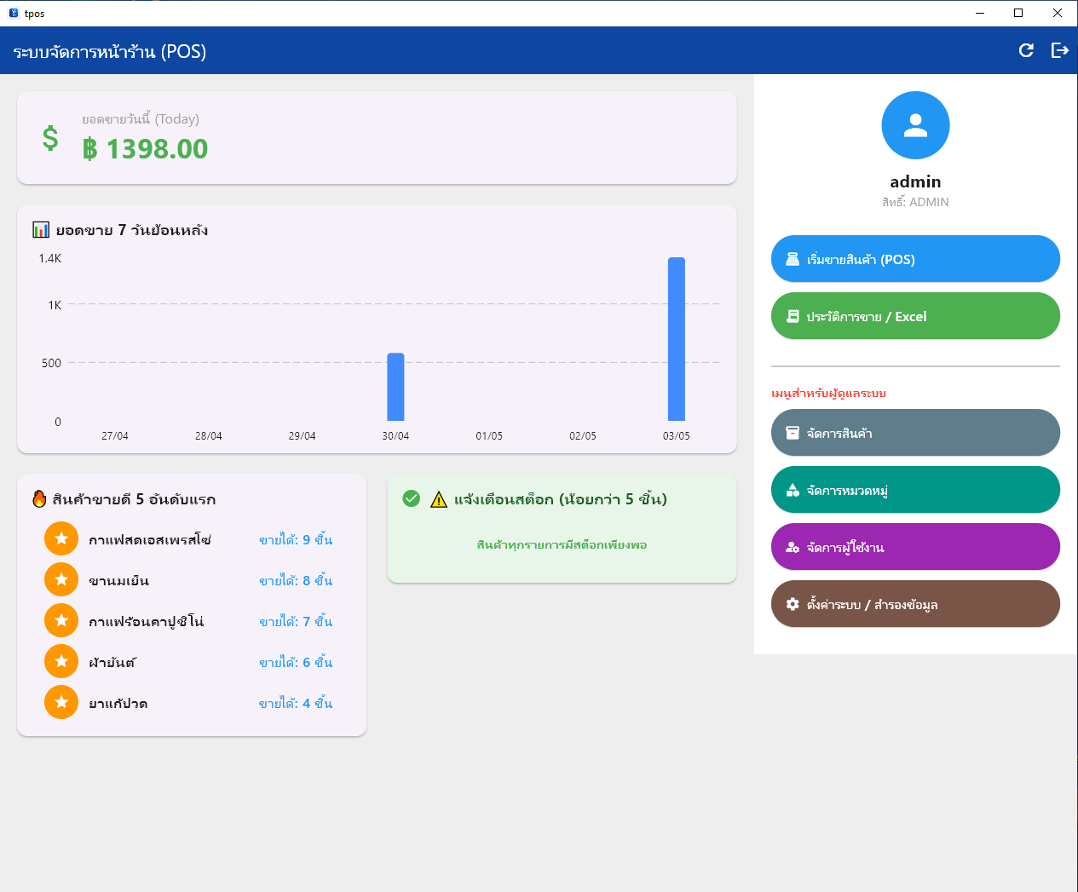Click the ยาแก้ปวด product name
1078x892 pixels.
(x=118, y=703)
